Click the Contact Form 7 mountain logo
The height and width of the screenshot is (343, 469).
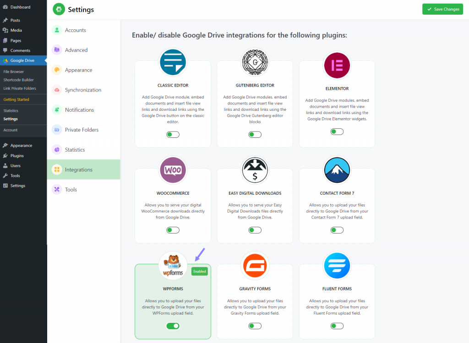(337, 170)
